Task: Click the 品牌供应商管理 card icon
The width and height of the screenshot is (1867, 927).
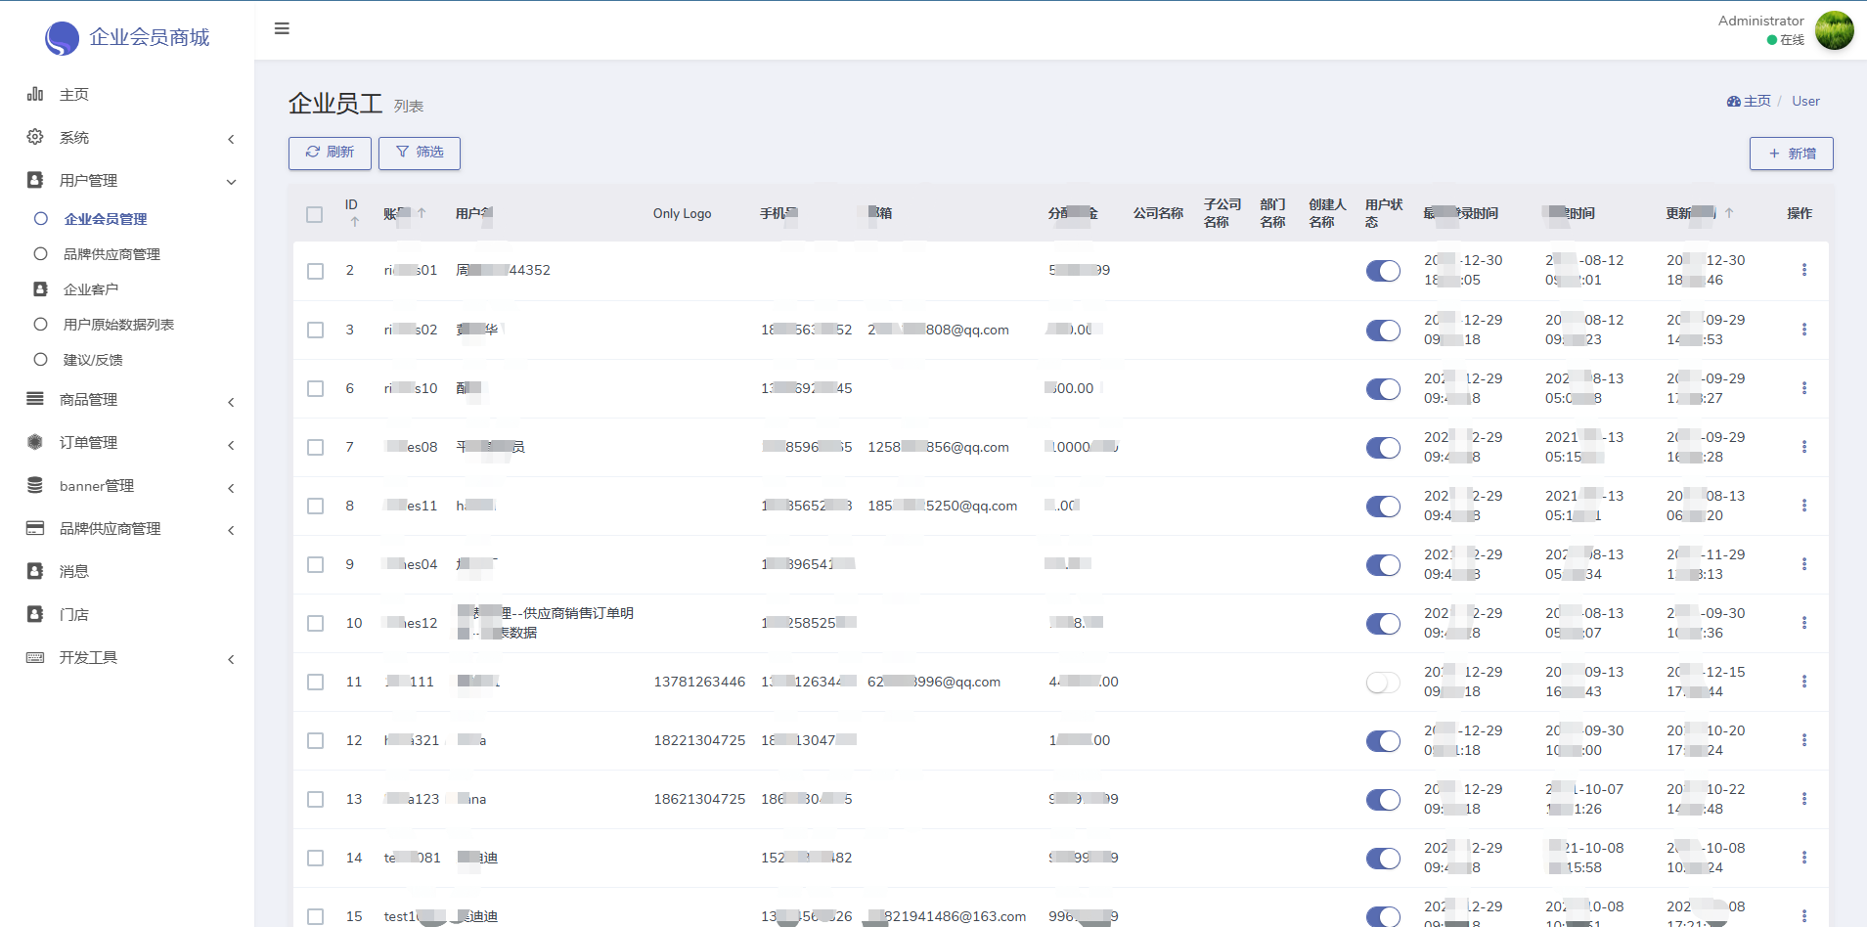Action: tap(35, 528)
